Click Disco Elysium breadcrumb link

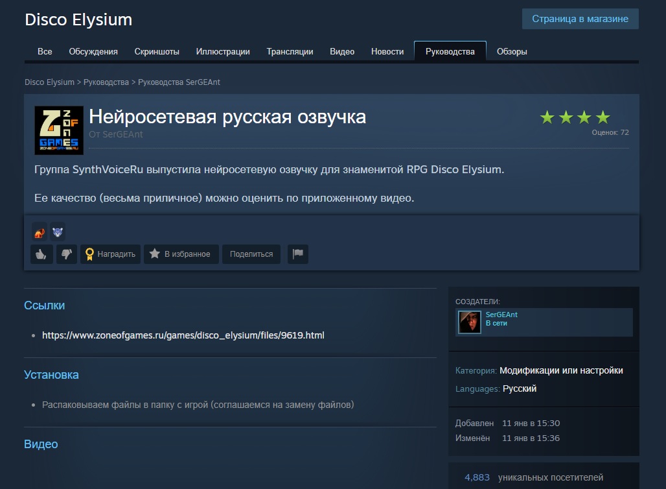coord(49,82)
